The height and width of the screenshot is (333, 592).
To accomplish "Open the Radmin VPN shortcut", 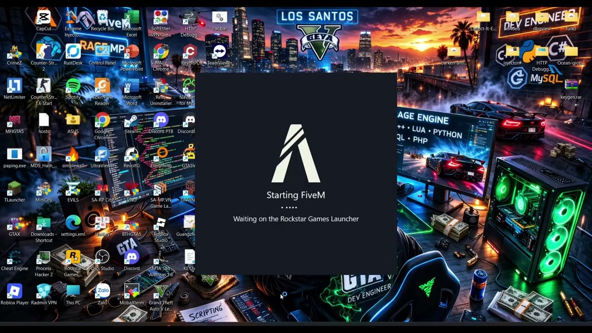I will click(x=43, y=292).
